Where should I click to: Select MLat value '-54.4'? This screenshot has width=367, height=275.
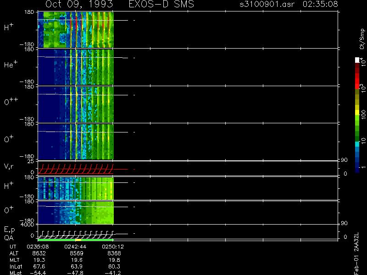click(x=38, y=273)
